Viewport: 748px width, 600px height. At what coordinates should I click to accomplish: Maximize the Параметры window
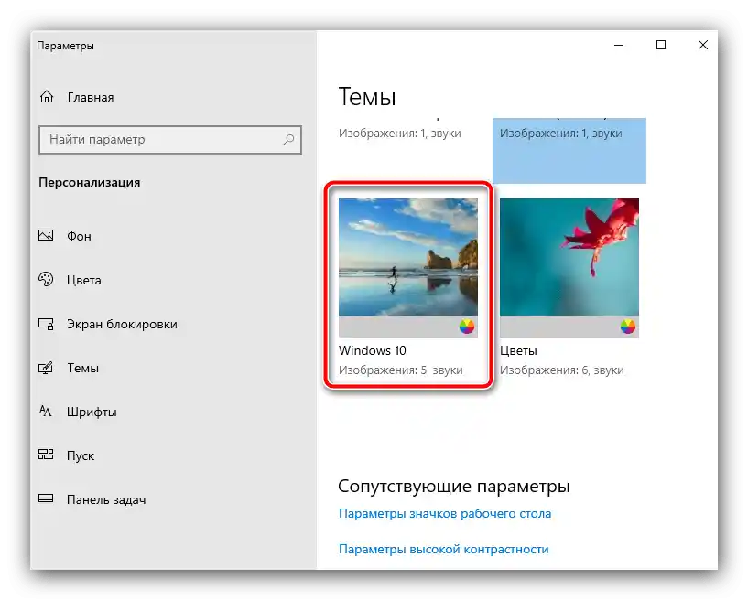tap(661, 45)
